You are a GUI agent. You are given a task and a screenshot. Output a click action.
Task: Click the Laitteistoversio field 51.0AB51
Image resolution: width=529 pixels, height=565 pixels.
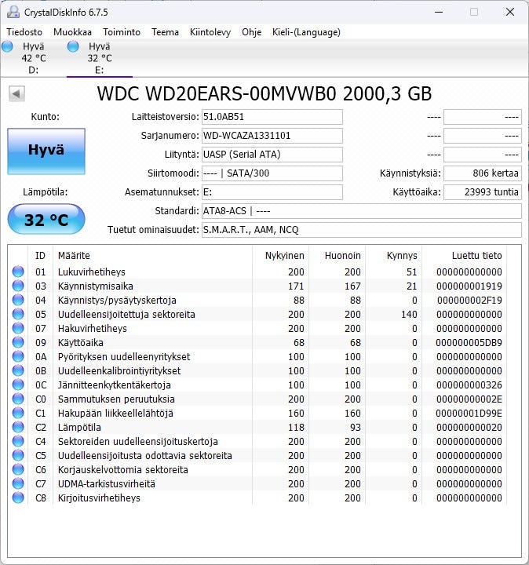tap(272, 117)
